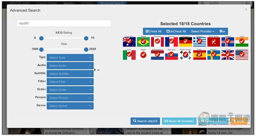This screenshot has width=256, height=136.
Task: Click the United States flag
Action: pos(242,55)
